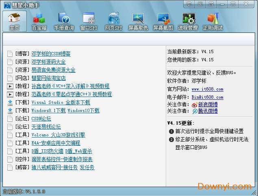Visit the CSDN论坛 link
Viewport: 258px width, 196px height.
pyautogui.click(x=41, y=118)
